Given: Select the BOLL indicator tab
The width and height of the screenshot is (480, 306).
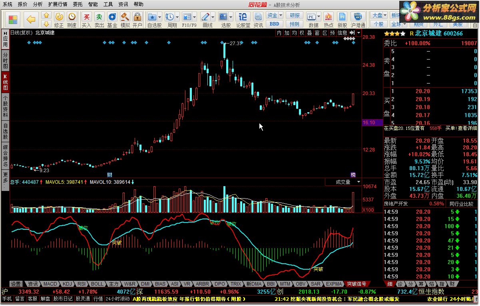Looking at the screenshot, I should point(97,284).
